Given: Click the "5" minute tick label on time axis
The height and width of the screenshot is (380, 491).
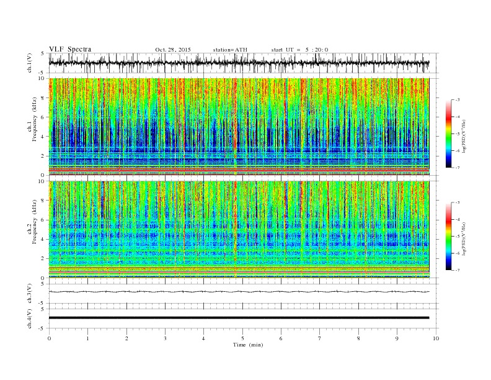Looking at the screenshot, I should coord(242,338).
